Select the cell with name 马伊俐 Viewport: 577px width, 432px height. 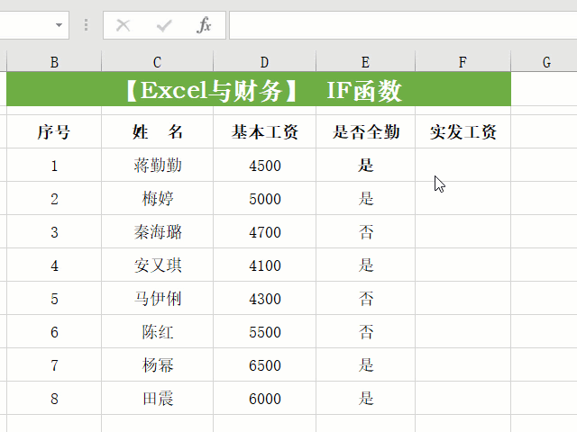click(157, 298)
